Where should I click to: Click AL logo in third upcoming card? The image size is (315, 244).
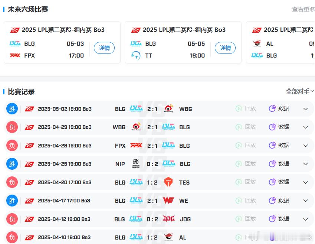coord(257,43)
